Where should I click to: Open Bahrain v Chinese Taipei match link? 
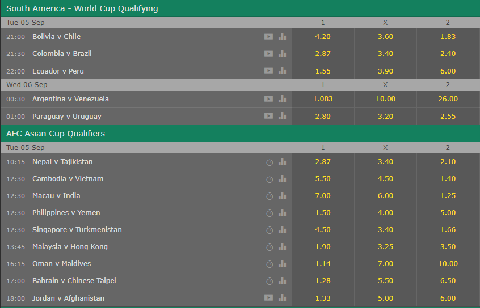(74, 281)
